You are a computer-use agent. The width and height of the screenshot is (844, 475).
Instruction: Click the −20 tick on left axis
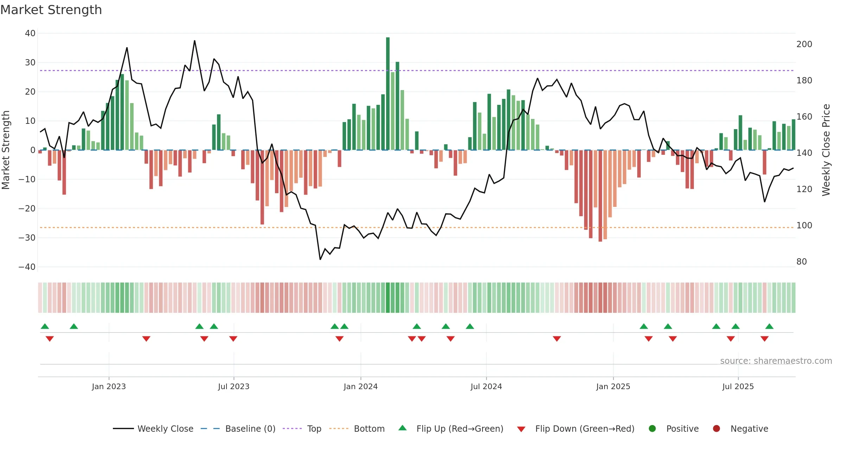coord(27,209)
